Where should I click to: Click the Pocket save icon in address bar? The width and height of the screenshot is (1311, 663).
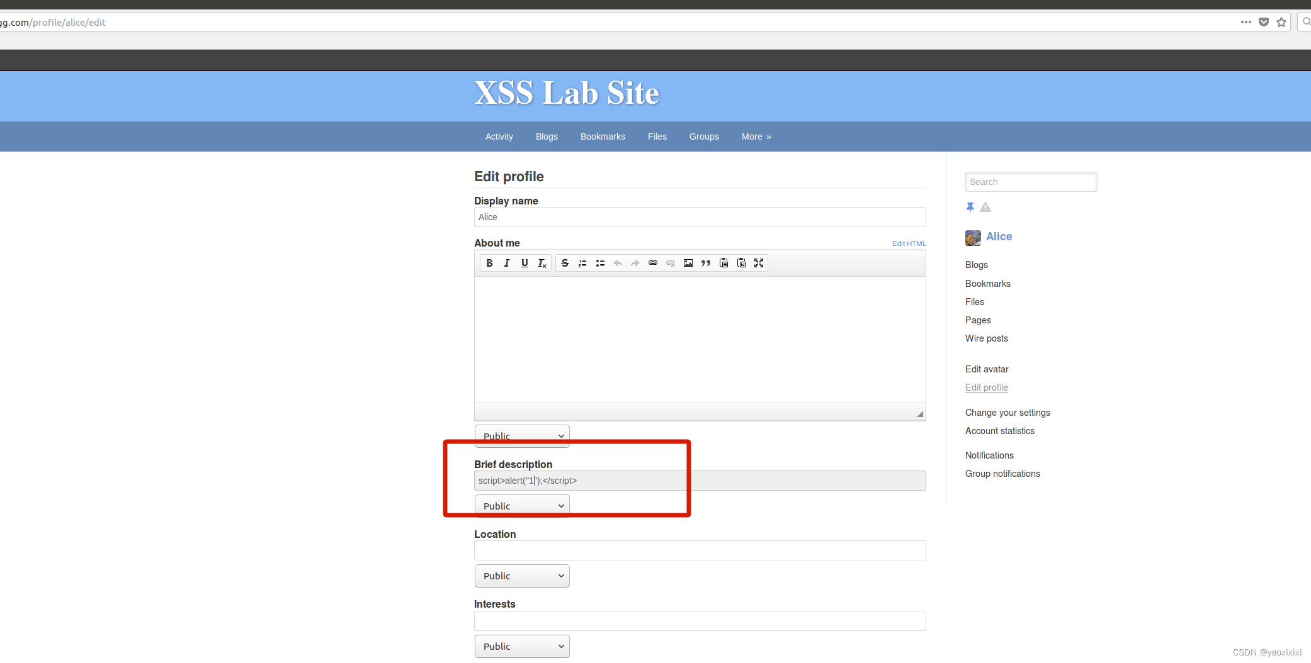[1264, 22]
